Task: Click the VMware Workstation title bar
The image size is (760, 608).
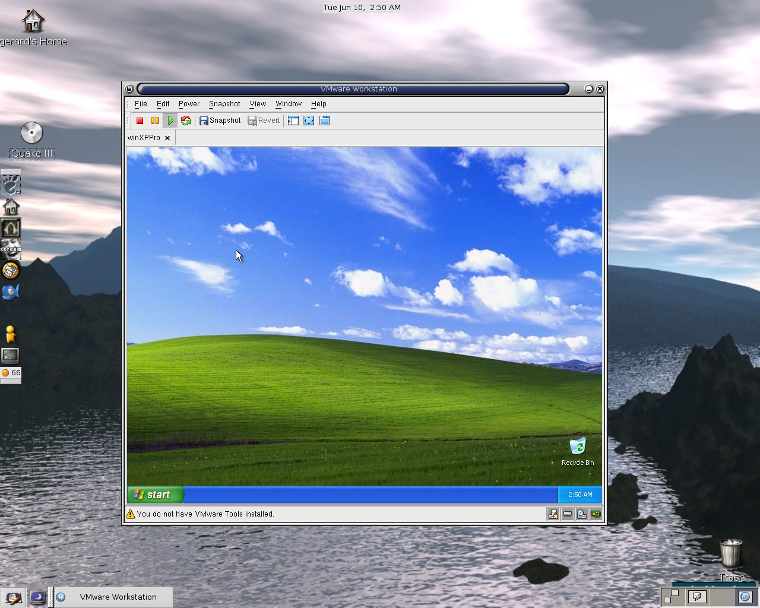Action: click(x=353, y=89)
